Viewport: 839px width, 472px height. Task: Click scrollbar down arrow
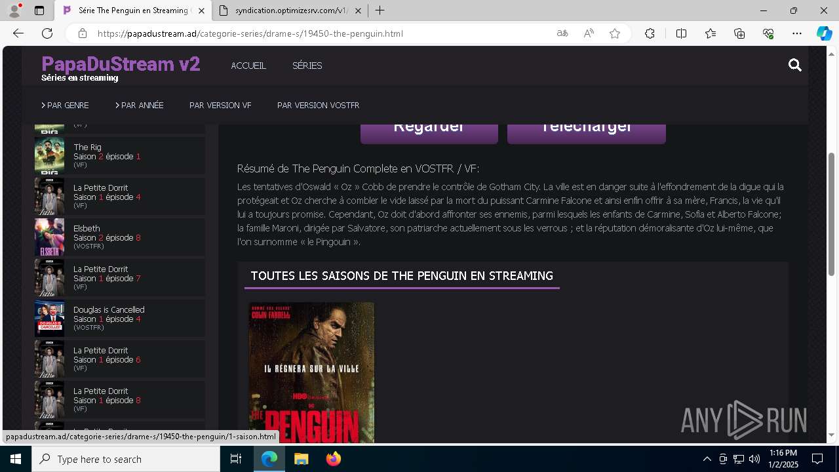pos(832,435)
